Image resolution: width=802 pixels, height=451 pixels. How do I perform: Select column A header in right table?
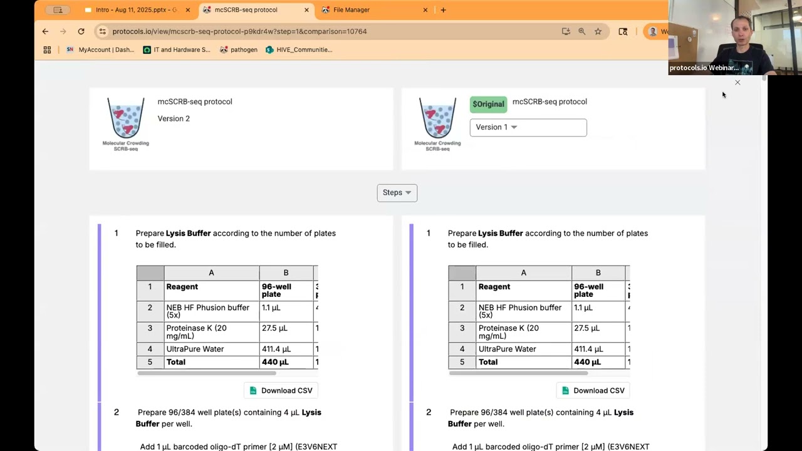[523, 273]
